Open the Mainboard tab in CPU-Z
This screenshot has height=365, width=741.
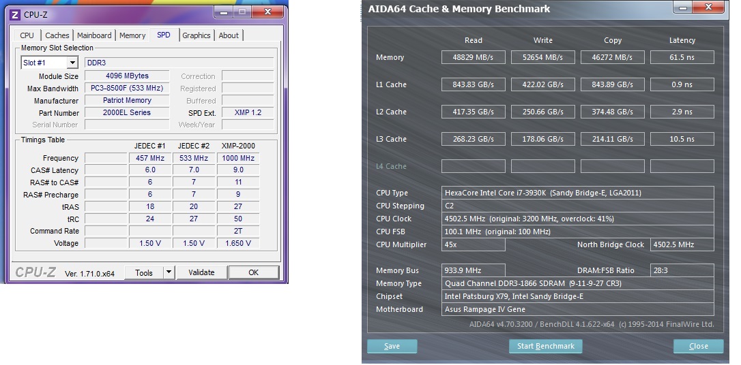pyautogui.click(x=94, y=35)
